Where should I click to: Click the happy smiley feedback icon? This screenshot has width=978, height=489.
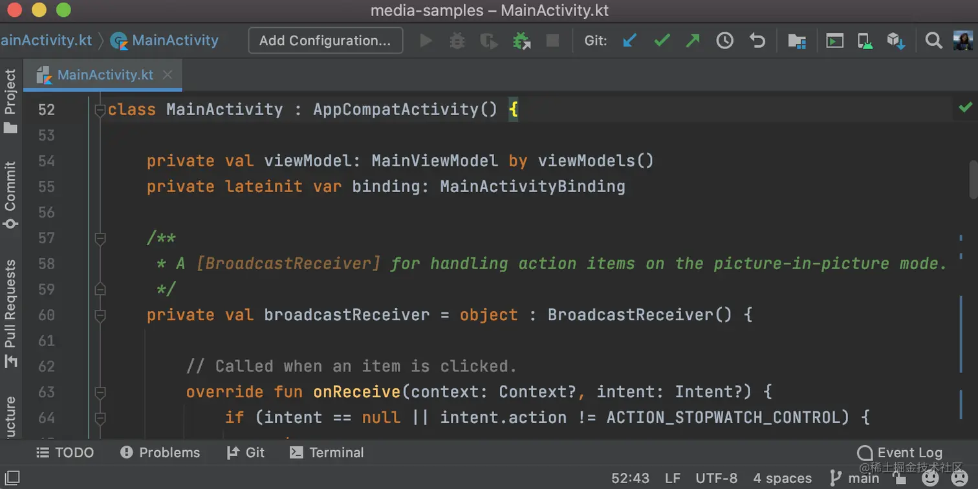point(930,479)
